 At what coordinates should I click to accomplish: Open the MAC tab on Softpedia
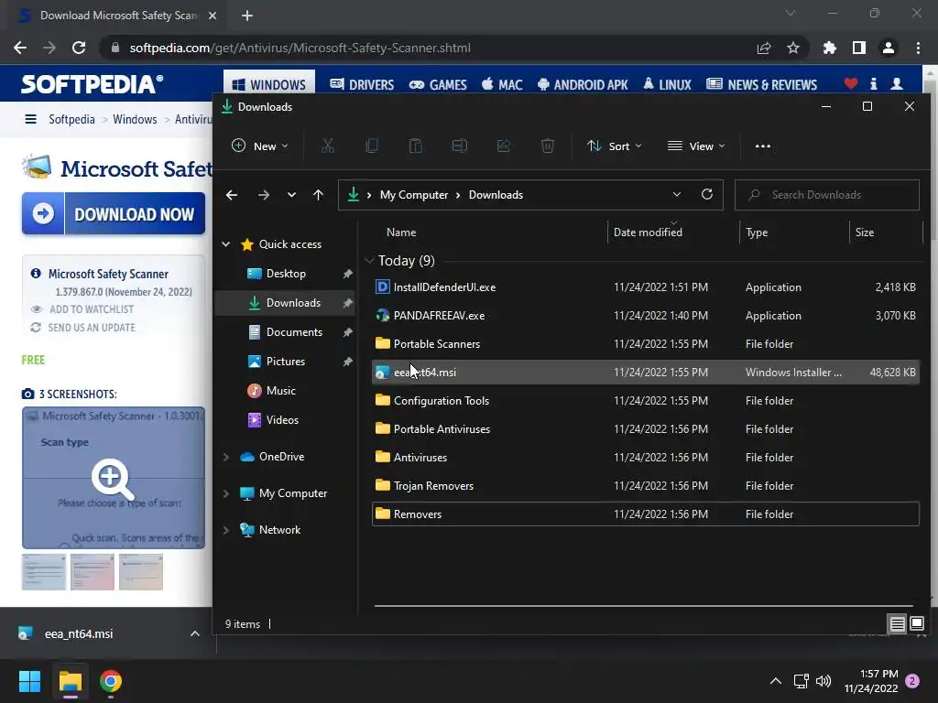502,84
